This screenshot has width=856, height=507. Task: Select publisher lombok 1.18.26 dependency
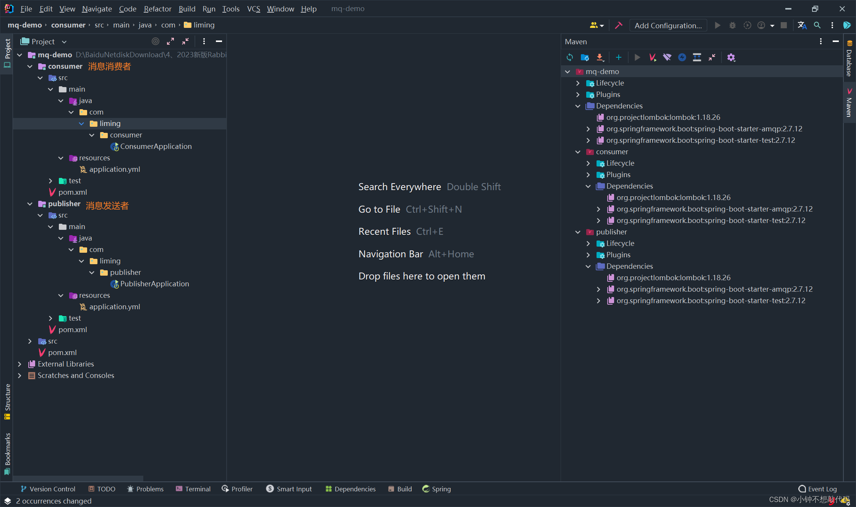pyautogui.click(x=673, y=278)
